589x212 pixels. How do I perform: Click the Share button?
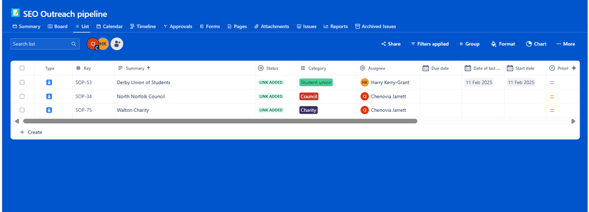(391, 44)
